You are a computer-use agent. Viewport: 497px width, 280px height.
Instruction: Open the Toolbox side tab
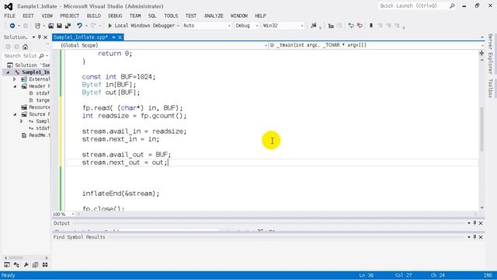click(490, 88)
